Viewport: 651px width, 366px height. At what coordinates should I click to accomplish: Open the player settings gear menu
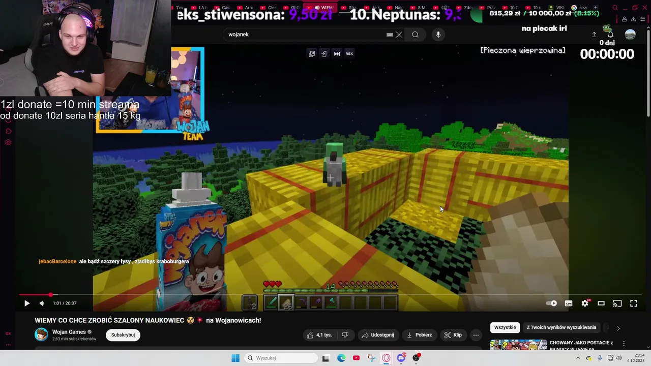pyautogui.click(x=585, y=303)
